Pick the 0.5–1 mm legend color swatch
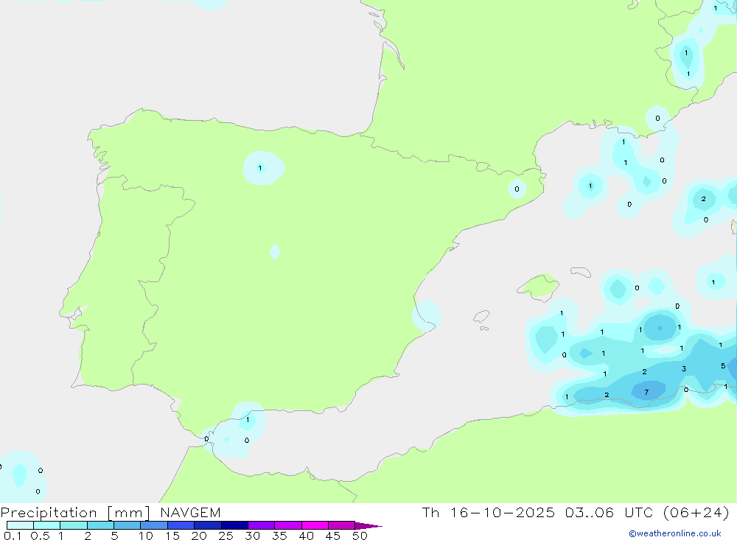Screen dimensions: 737x540 [x=46, y=525]
